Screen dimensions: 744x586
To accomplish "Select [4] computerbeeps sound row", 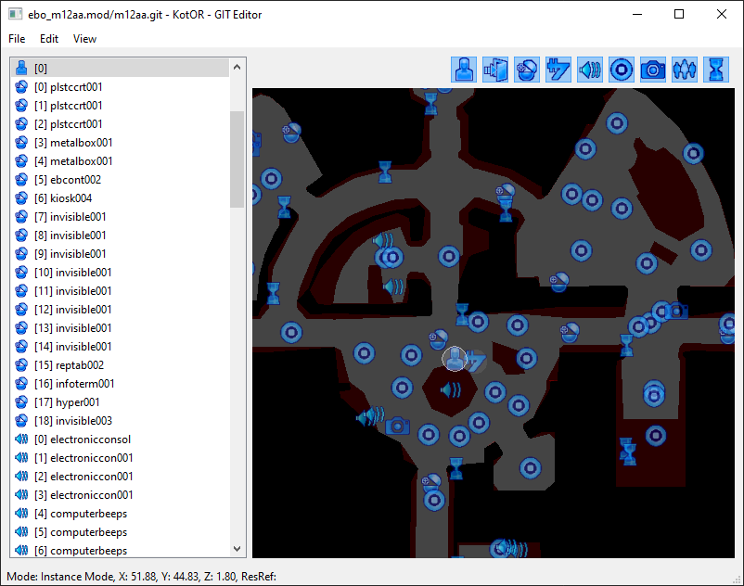I will pos(120,514).
